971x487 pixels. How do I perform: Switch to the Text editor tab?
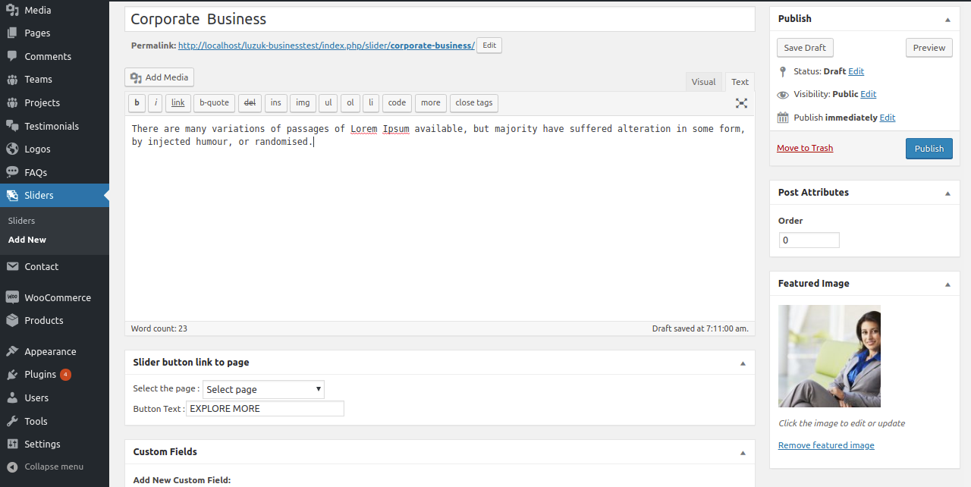click(x=740, y=82)
